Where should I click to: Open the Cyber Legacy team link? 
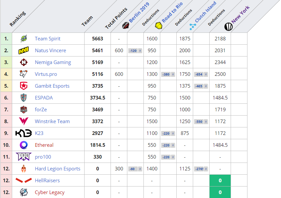[50, 192]
